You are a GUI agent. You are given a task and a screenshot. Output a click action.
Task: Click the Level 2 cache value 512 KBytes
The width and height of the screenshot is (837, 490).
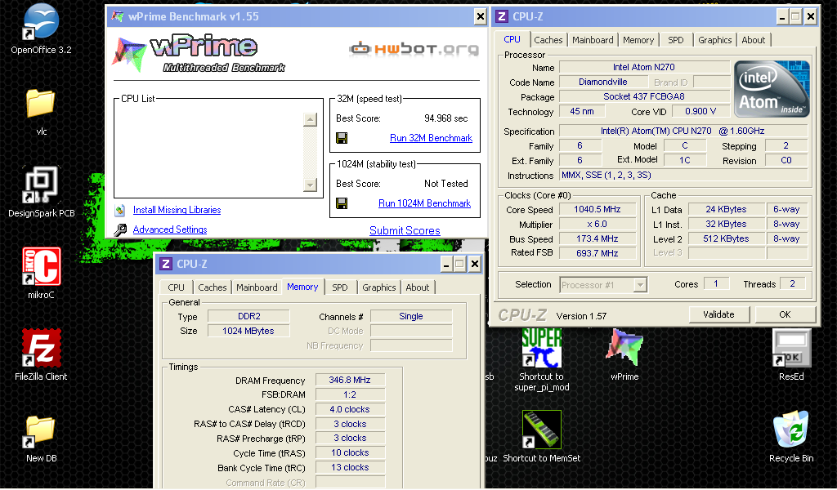click(726, 238)
